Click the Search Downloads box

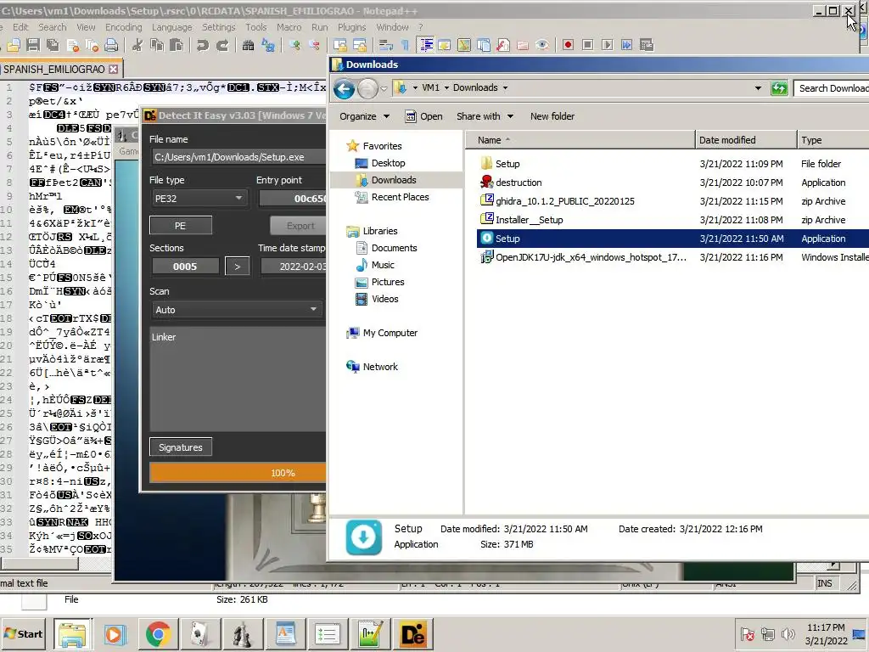(x=832, y=88)
